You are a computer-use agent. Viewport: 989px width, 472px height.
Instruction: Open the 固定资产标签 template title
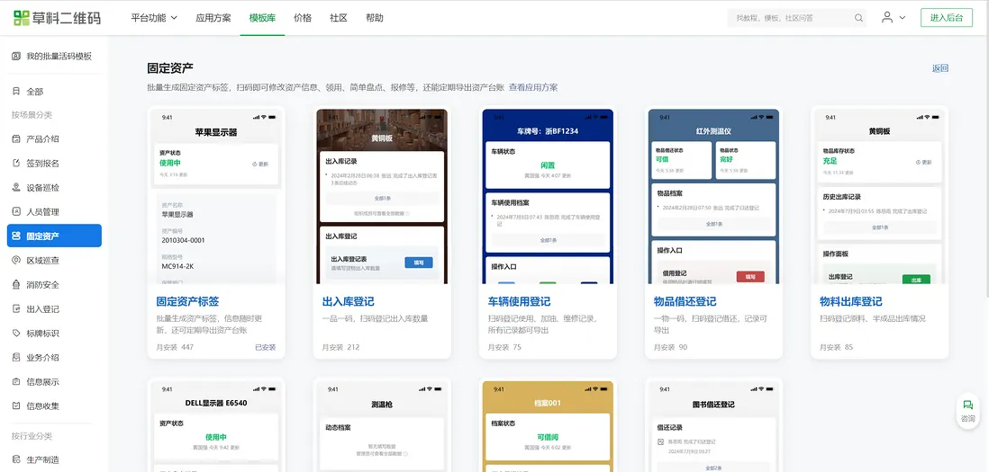pos(188,302)
